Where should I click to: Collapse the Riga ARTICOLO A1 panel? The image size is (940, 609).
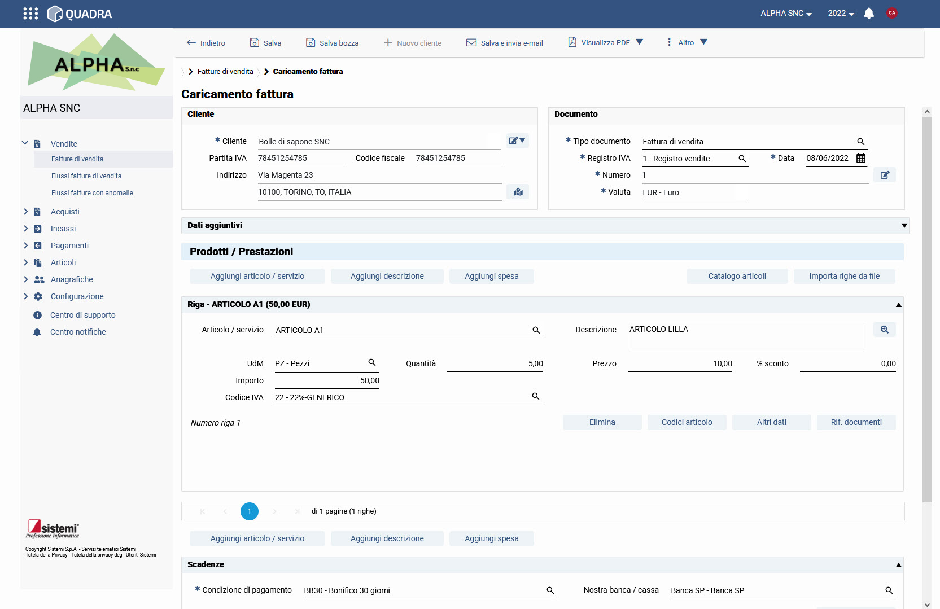pyautogui.click(x=899, y=305)
